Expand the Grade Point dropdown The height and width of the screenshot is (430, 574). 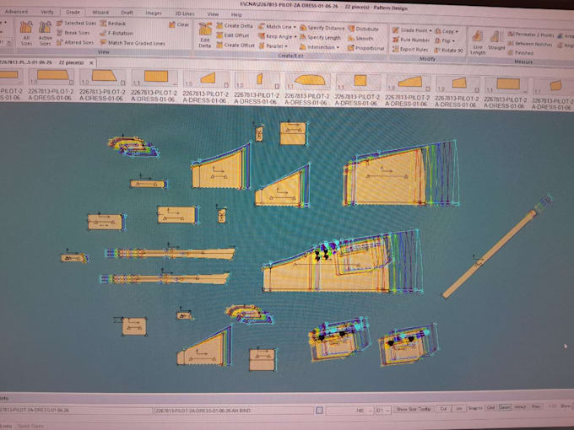pyautogui.click(x=430, y=30)
